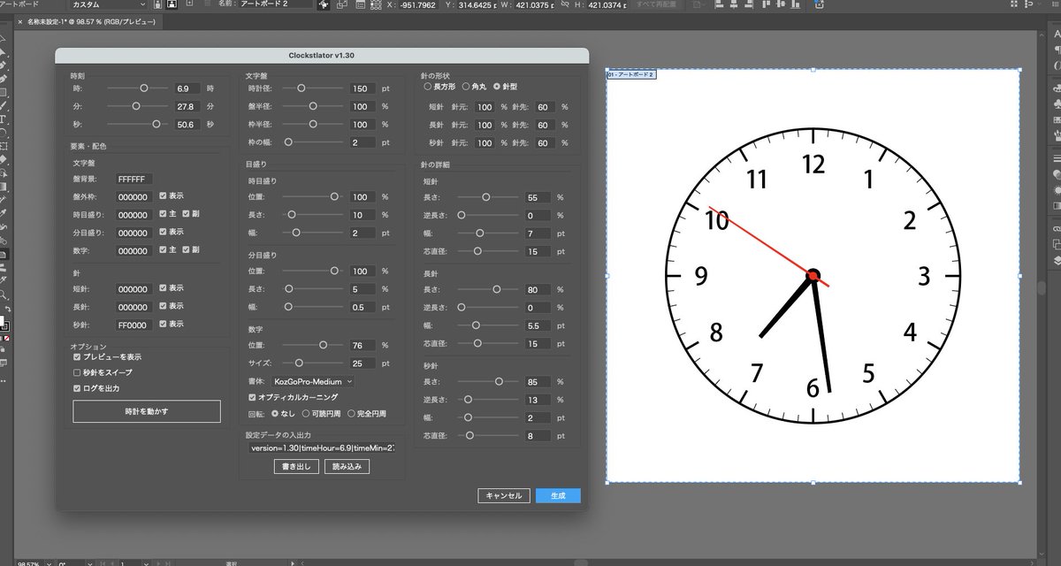This screenshot has height=566, width=1061.
Task: Click 時計を動かす button
Action: tap(147, 411)
